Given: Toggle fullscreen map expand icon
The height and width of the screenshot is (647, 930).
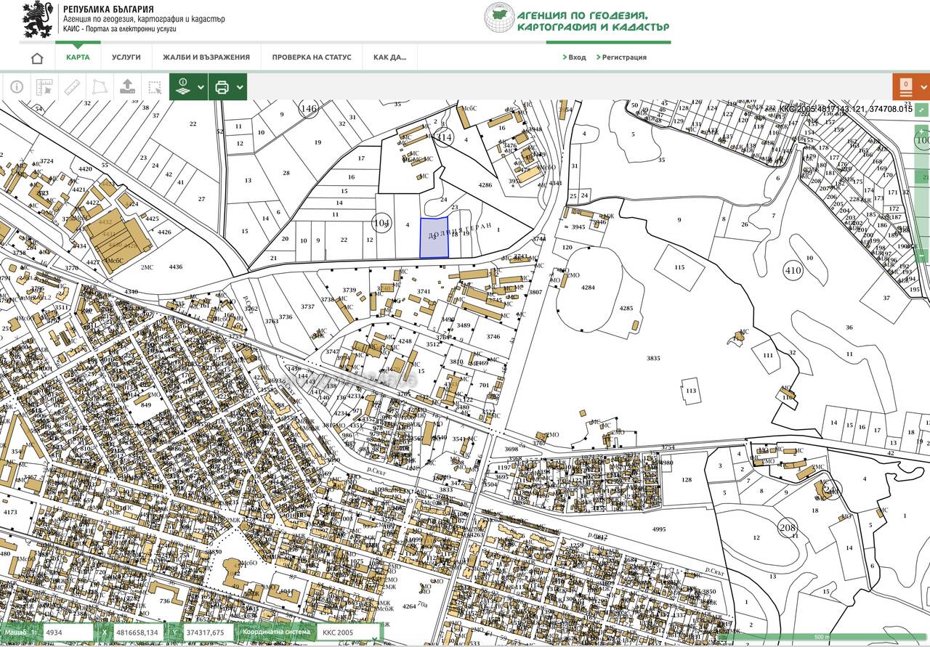Looking at the screenshot, I should pyautogui.click(x=922, y=110).
